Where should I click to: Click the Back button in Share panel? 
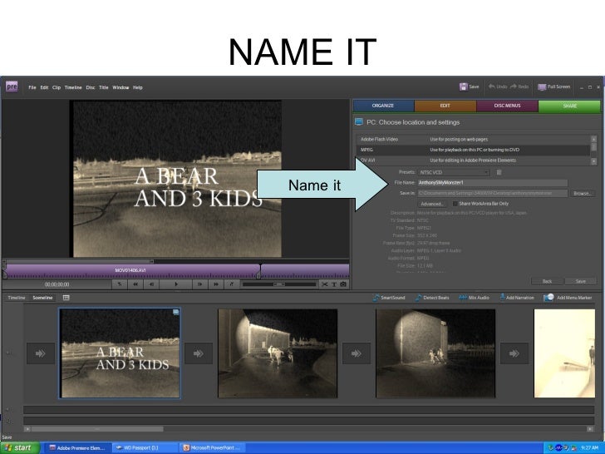(x=547, y=281)
